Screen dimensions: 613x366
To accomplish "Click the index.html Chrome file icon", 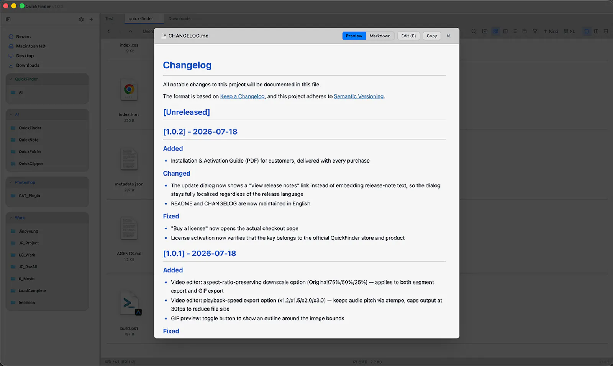I will tap(129, 90).
